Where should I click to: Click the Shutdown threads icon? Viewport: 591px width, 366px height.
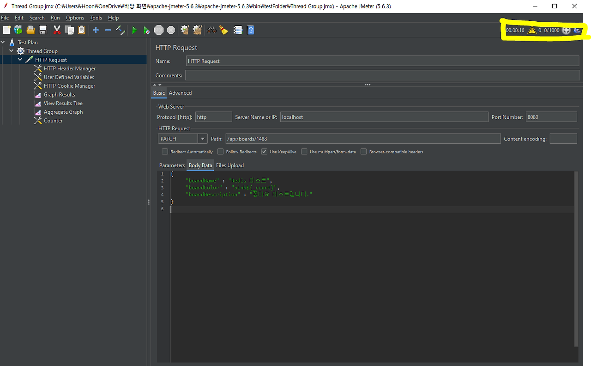(x=171, y=30)
